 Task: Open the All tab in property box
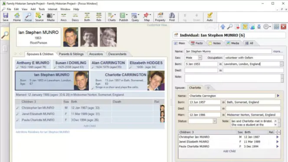pos(249,43)
